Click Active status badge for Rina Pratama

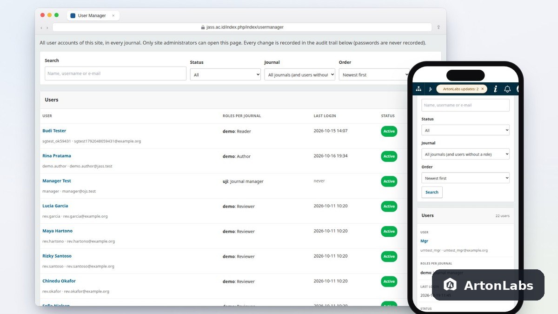click(389, 156)
